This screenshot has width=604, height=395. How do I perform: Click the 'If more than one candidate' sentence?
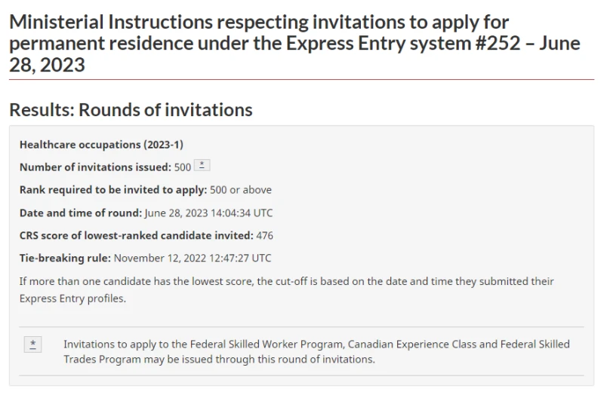tap(287, 281)
